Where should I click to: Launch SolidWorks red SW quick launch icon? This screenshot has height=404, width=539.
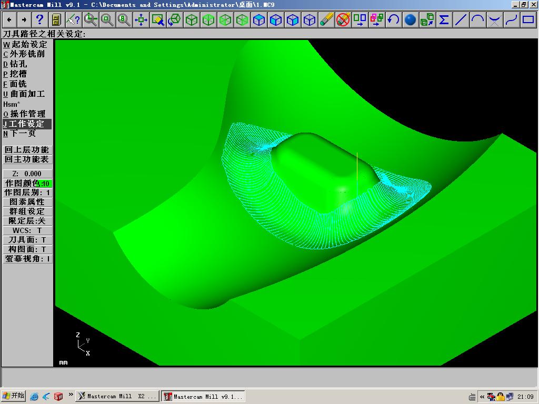pos(58,397)
